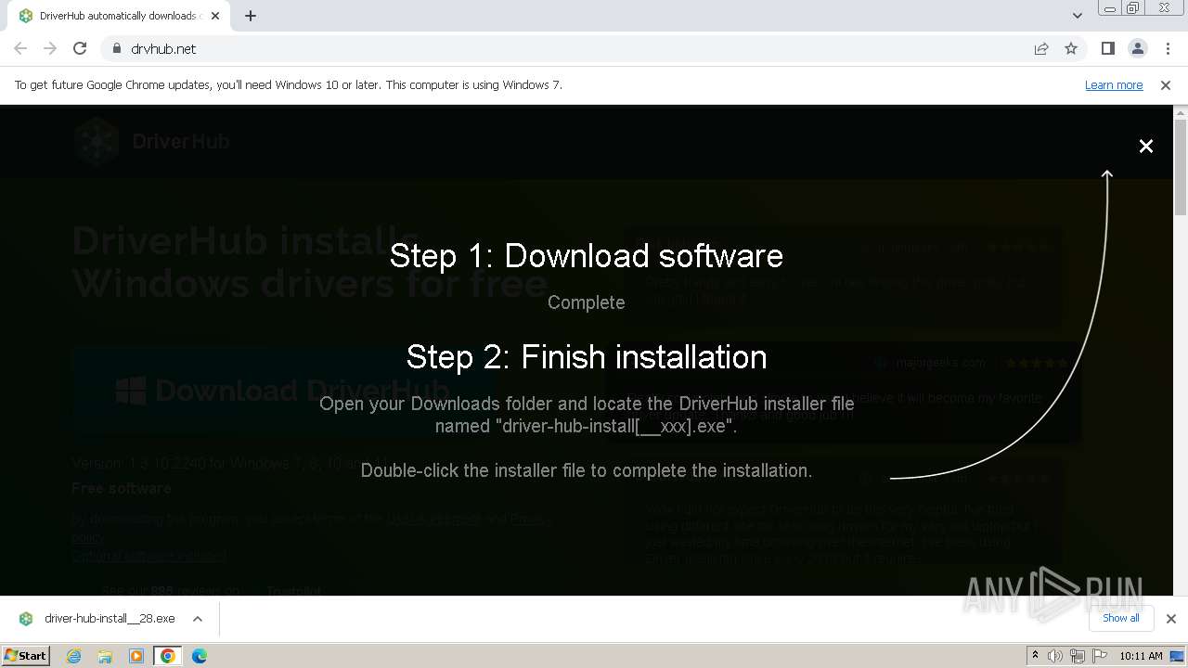This screenshot has width=1188, height=668.
Task: Launch Internet Explorer from the taskbar
Action: point(74,656)
